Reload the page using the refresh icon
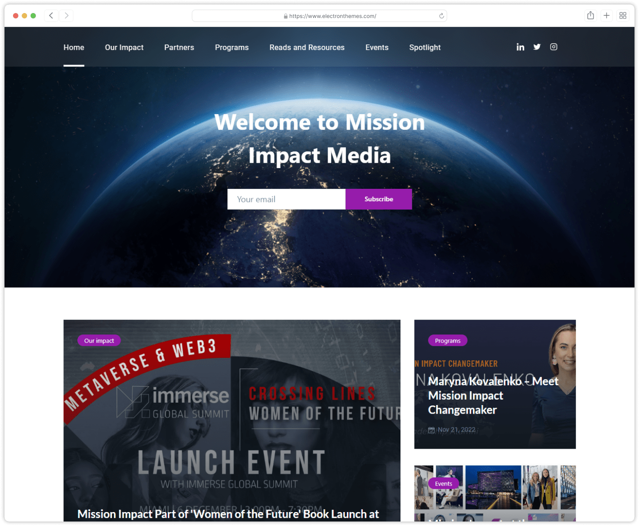Screen dimensions: 639x526 (x=441, y=16)
